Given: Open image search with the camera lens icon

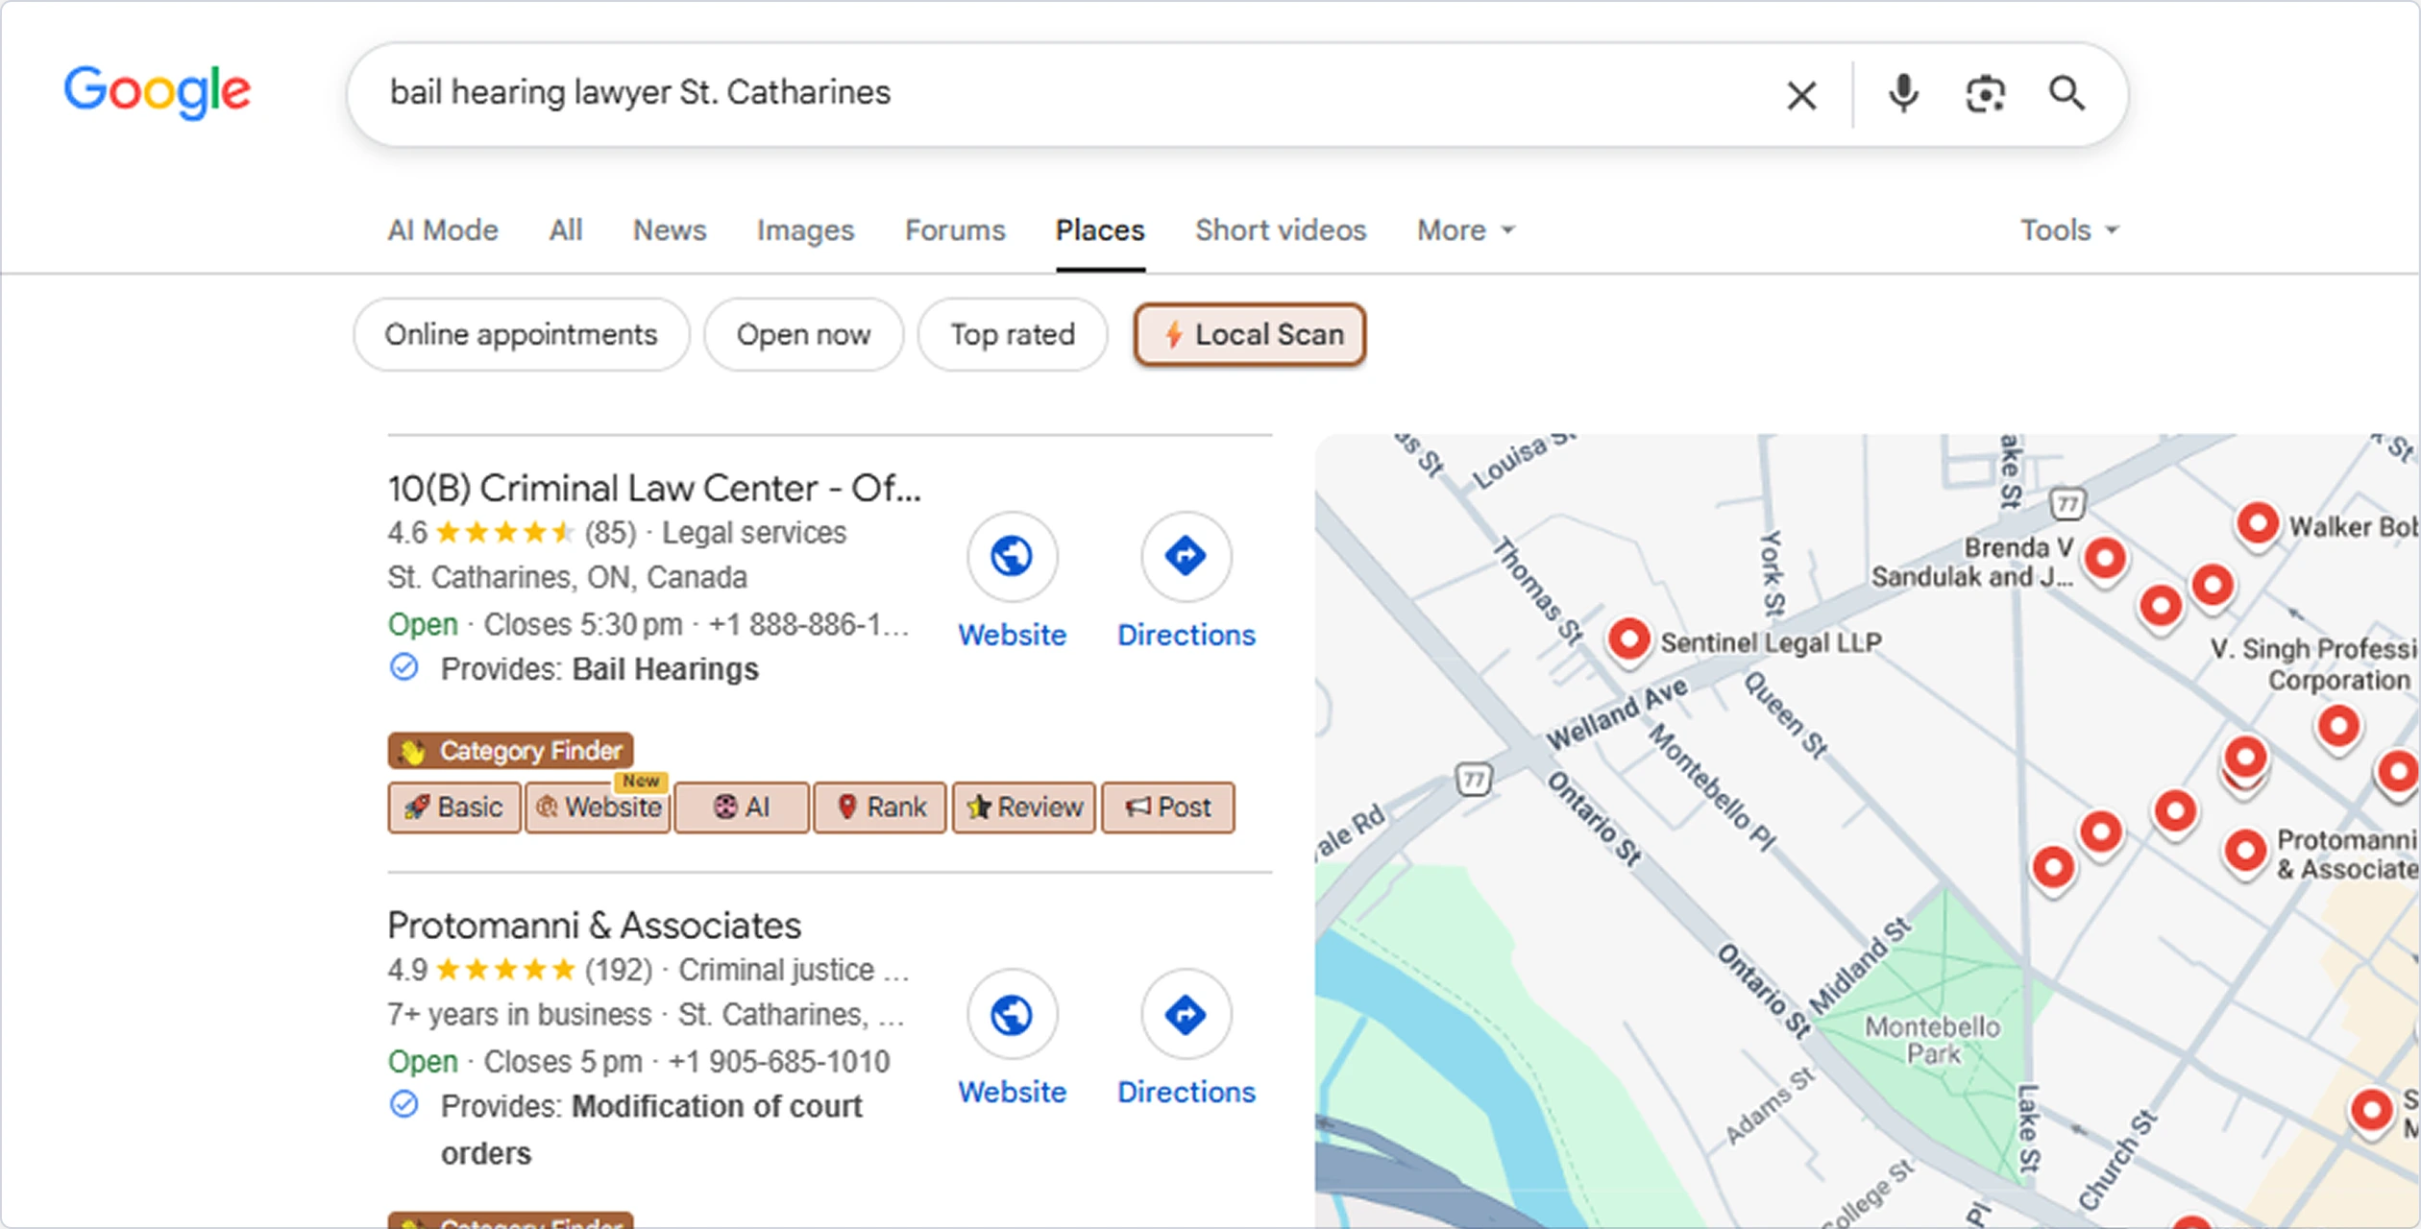Looking at the screenshot, I should point(1985,94).
